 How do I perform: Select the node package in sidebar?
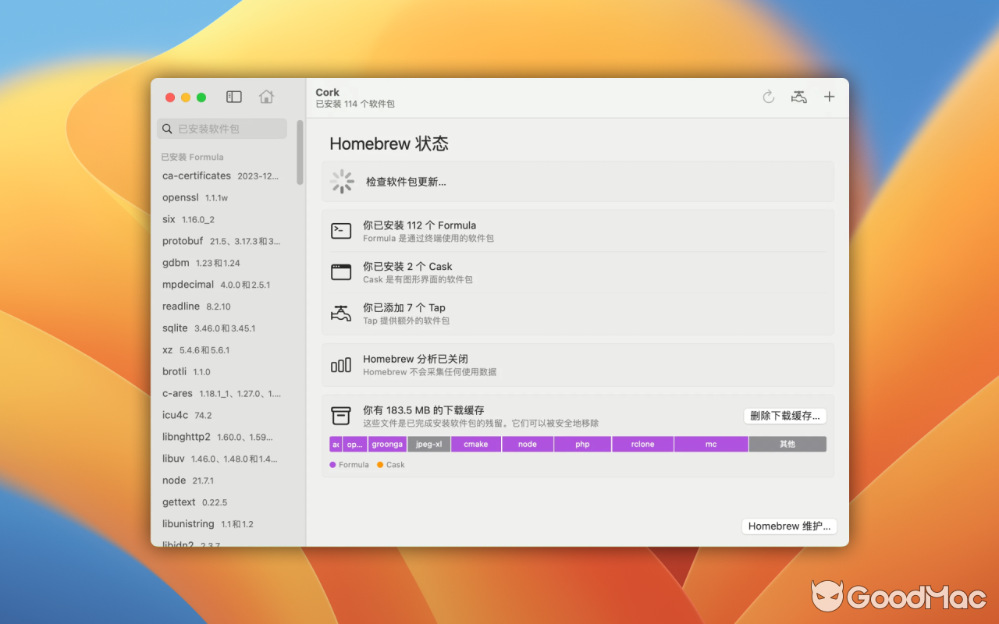(174, 480)
